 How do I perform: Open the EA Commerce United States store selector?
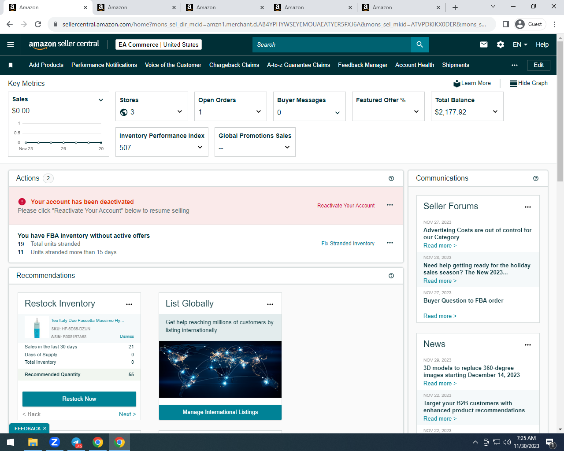(x=159, y=44)
